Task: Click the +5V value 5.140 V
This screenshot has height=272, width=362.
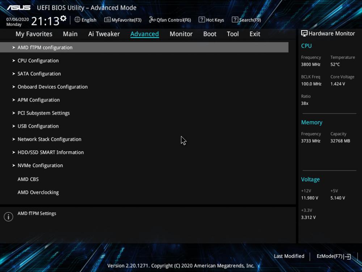Action: click(337, 198)
